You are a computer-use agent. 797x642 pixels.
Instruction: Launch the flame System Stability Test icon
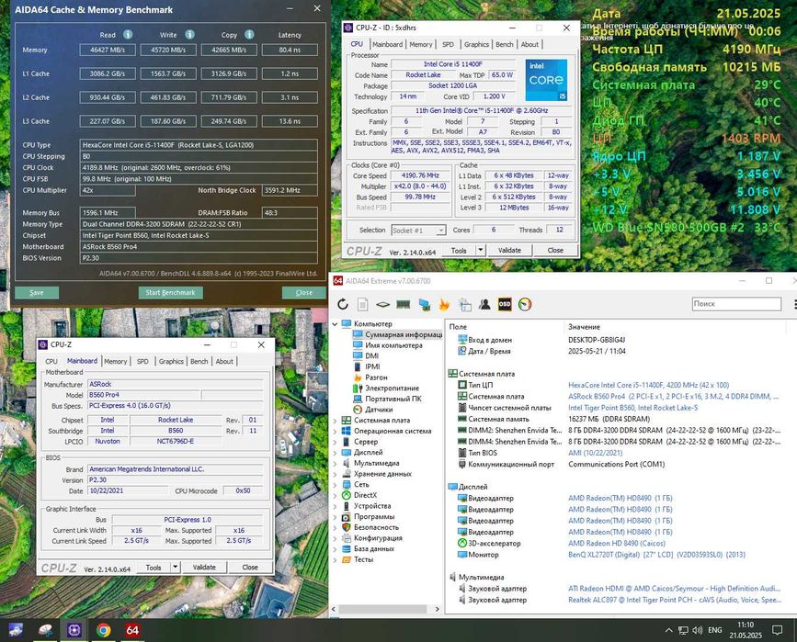[444, 304]
